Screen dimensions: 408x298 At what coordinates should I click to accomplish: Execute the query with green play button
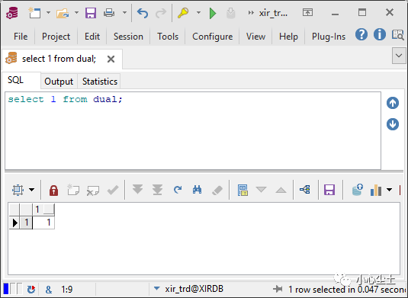click(213, 13)
